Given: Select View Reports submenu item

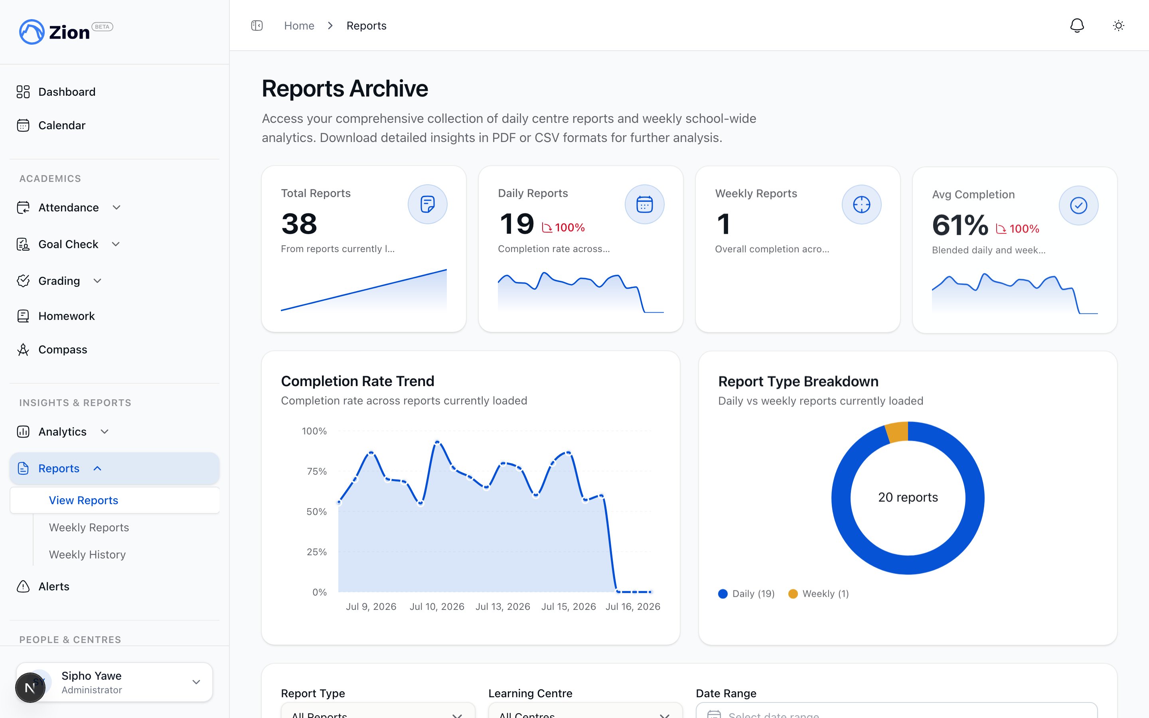Looking at the screenshot, I should click(x=115, y=500).
